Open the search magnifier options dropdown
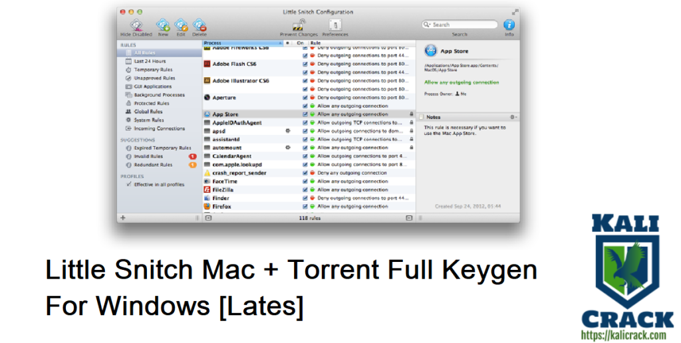681x343 pixels. (x=426, y=25)
